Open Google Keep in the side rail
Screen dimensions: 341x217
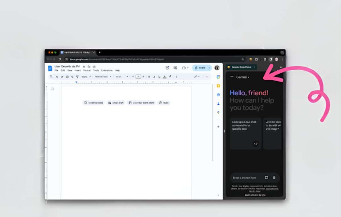218,86
